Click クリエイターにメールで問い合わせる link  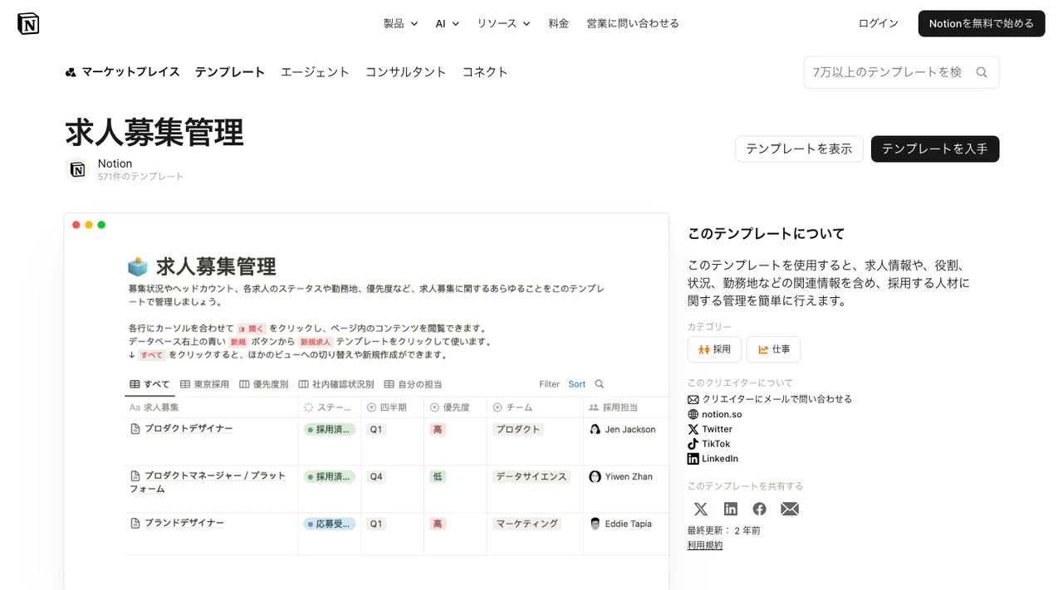(777, 399)
